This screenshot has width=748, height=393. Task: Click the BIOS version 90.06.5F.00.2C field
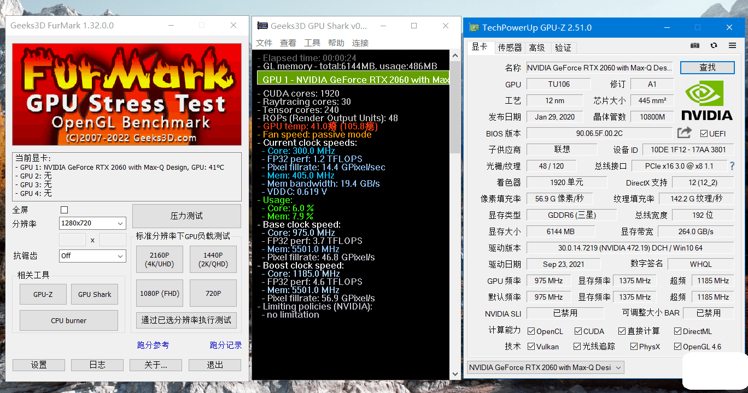tap(599, 133)
